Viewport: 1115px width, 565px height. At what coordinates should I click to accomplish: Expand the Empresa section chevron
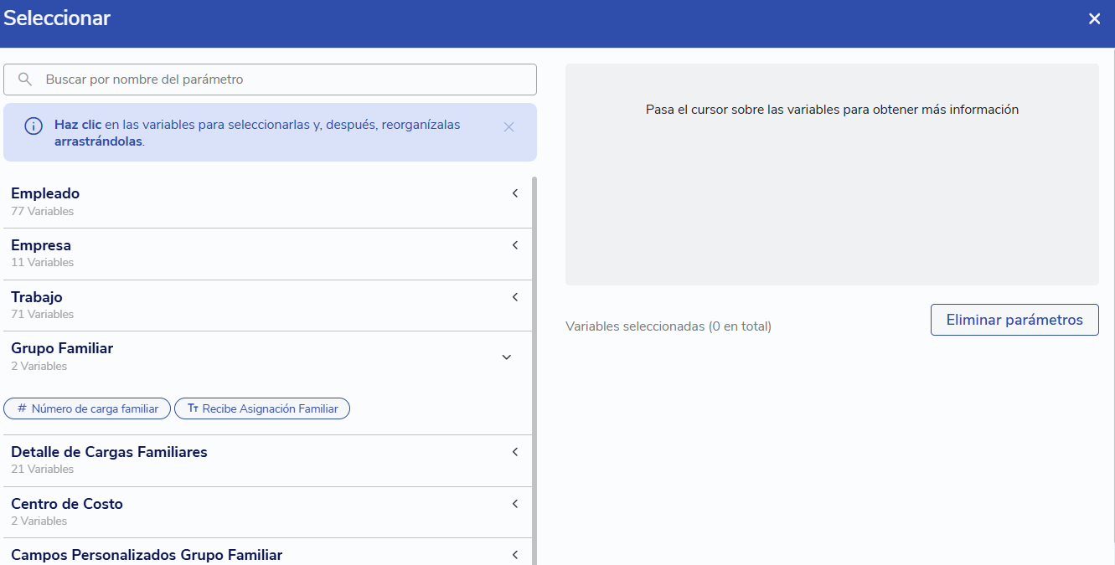pos(515,245)
